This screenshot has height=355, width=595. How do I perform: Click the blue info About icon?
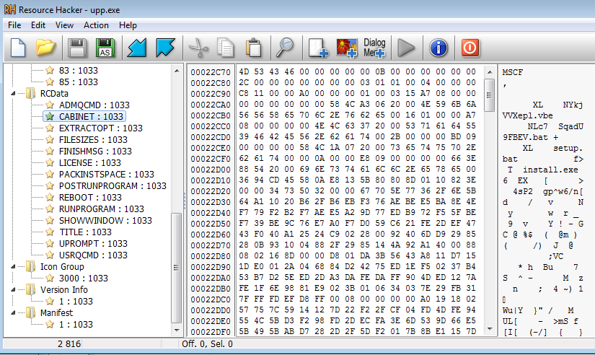tap(438, 48)
